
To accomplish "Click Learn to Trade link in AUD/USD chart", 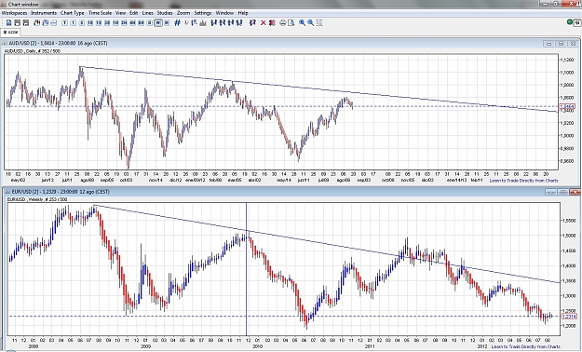I will coord(523,181).
